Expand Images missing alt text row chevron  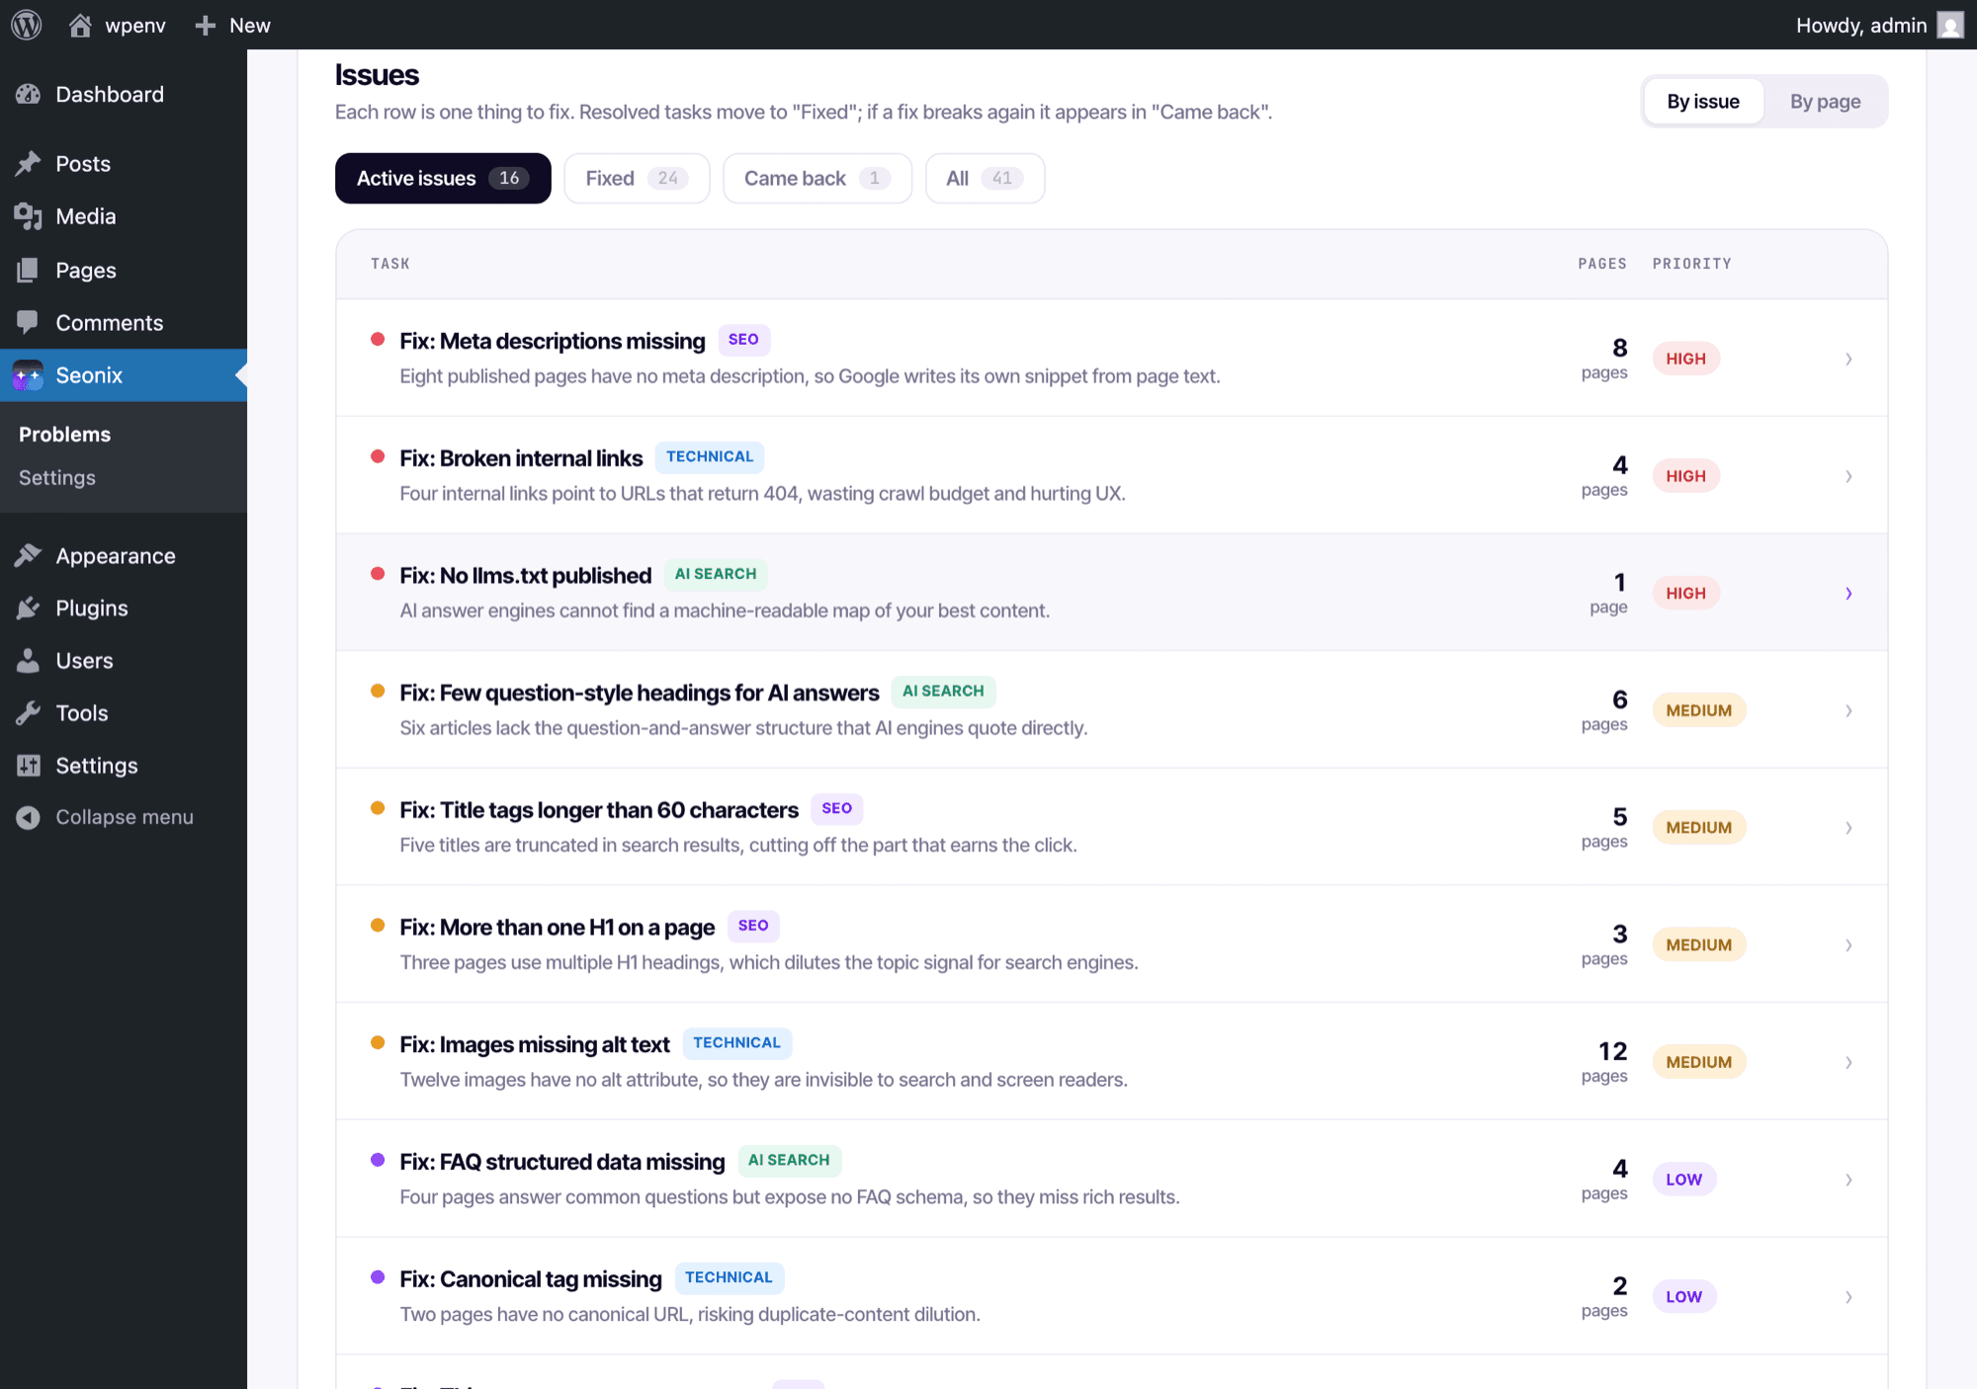coord(1848,1062)
